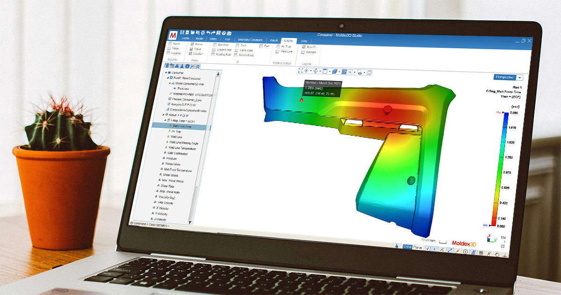Enable the Melt Inlet ID checkbox

[x=215, y=45]
